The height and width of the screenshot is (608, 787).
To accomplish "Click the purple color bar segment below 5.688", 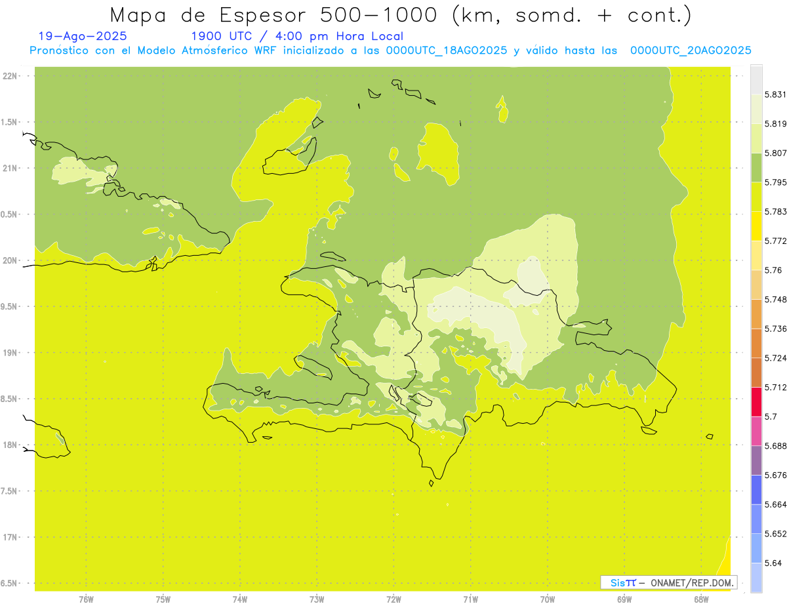I will pos(756,460).
